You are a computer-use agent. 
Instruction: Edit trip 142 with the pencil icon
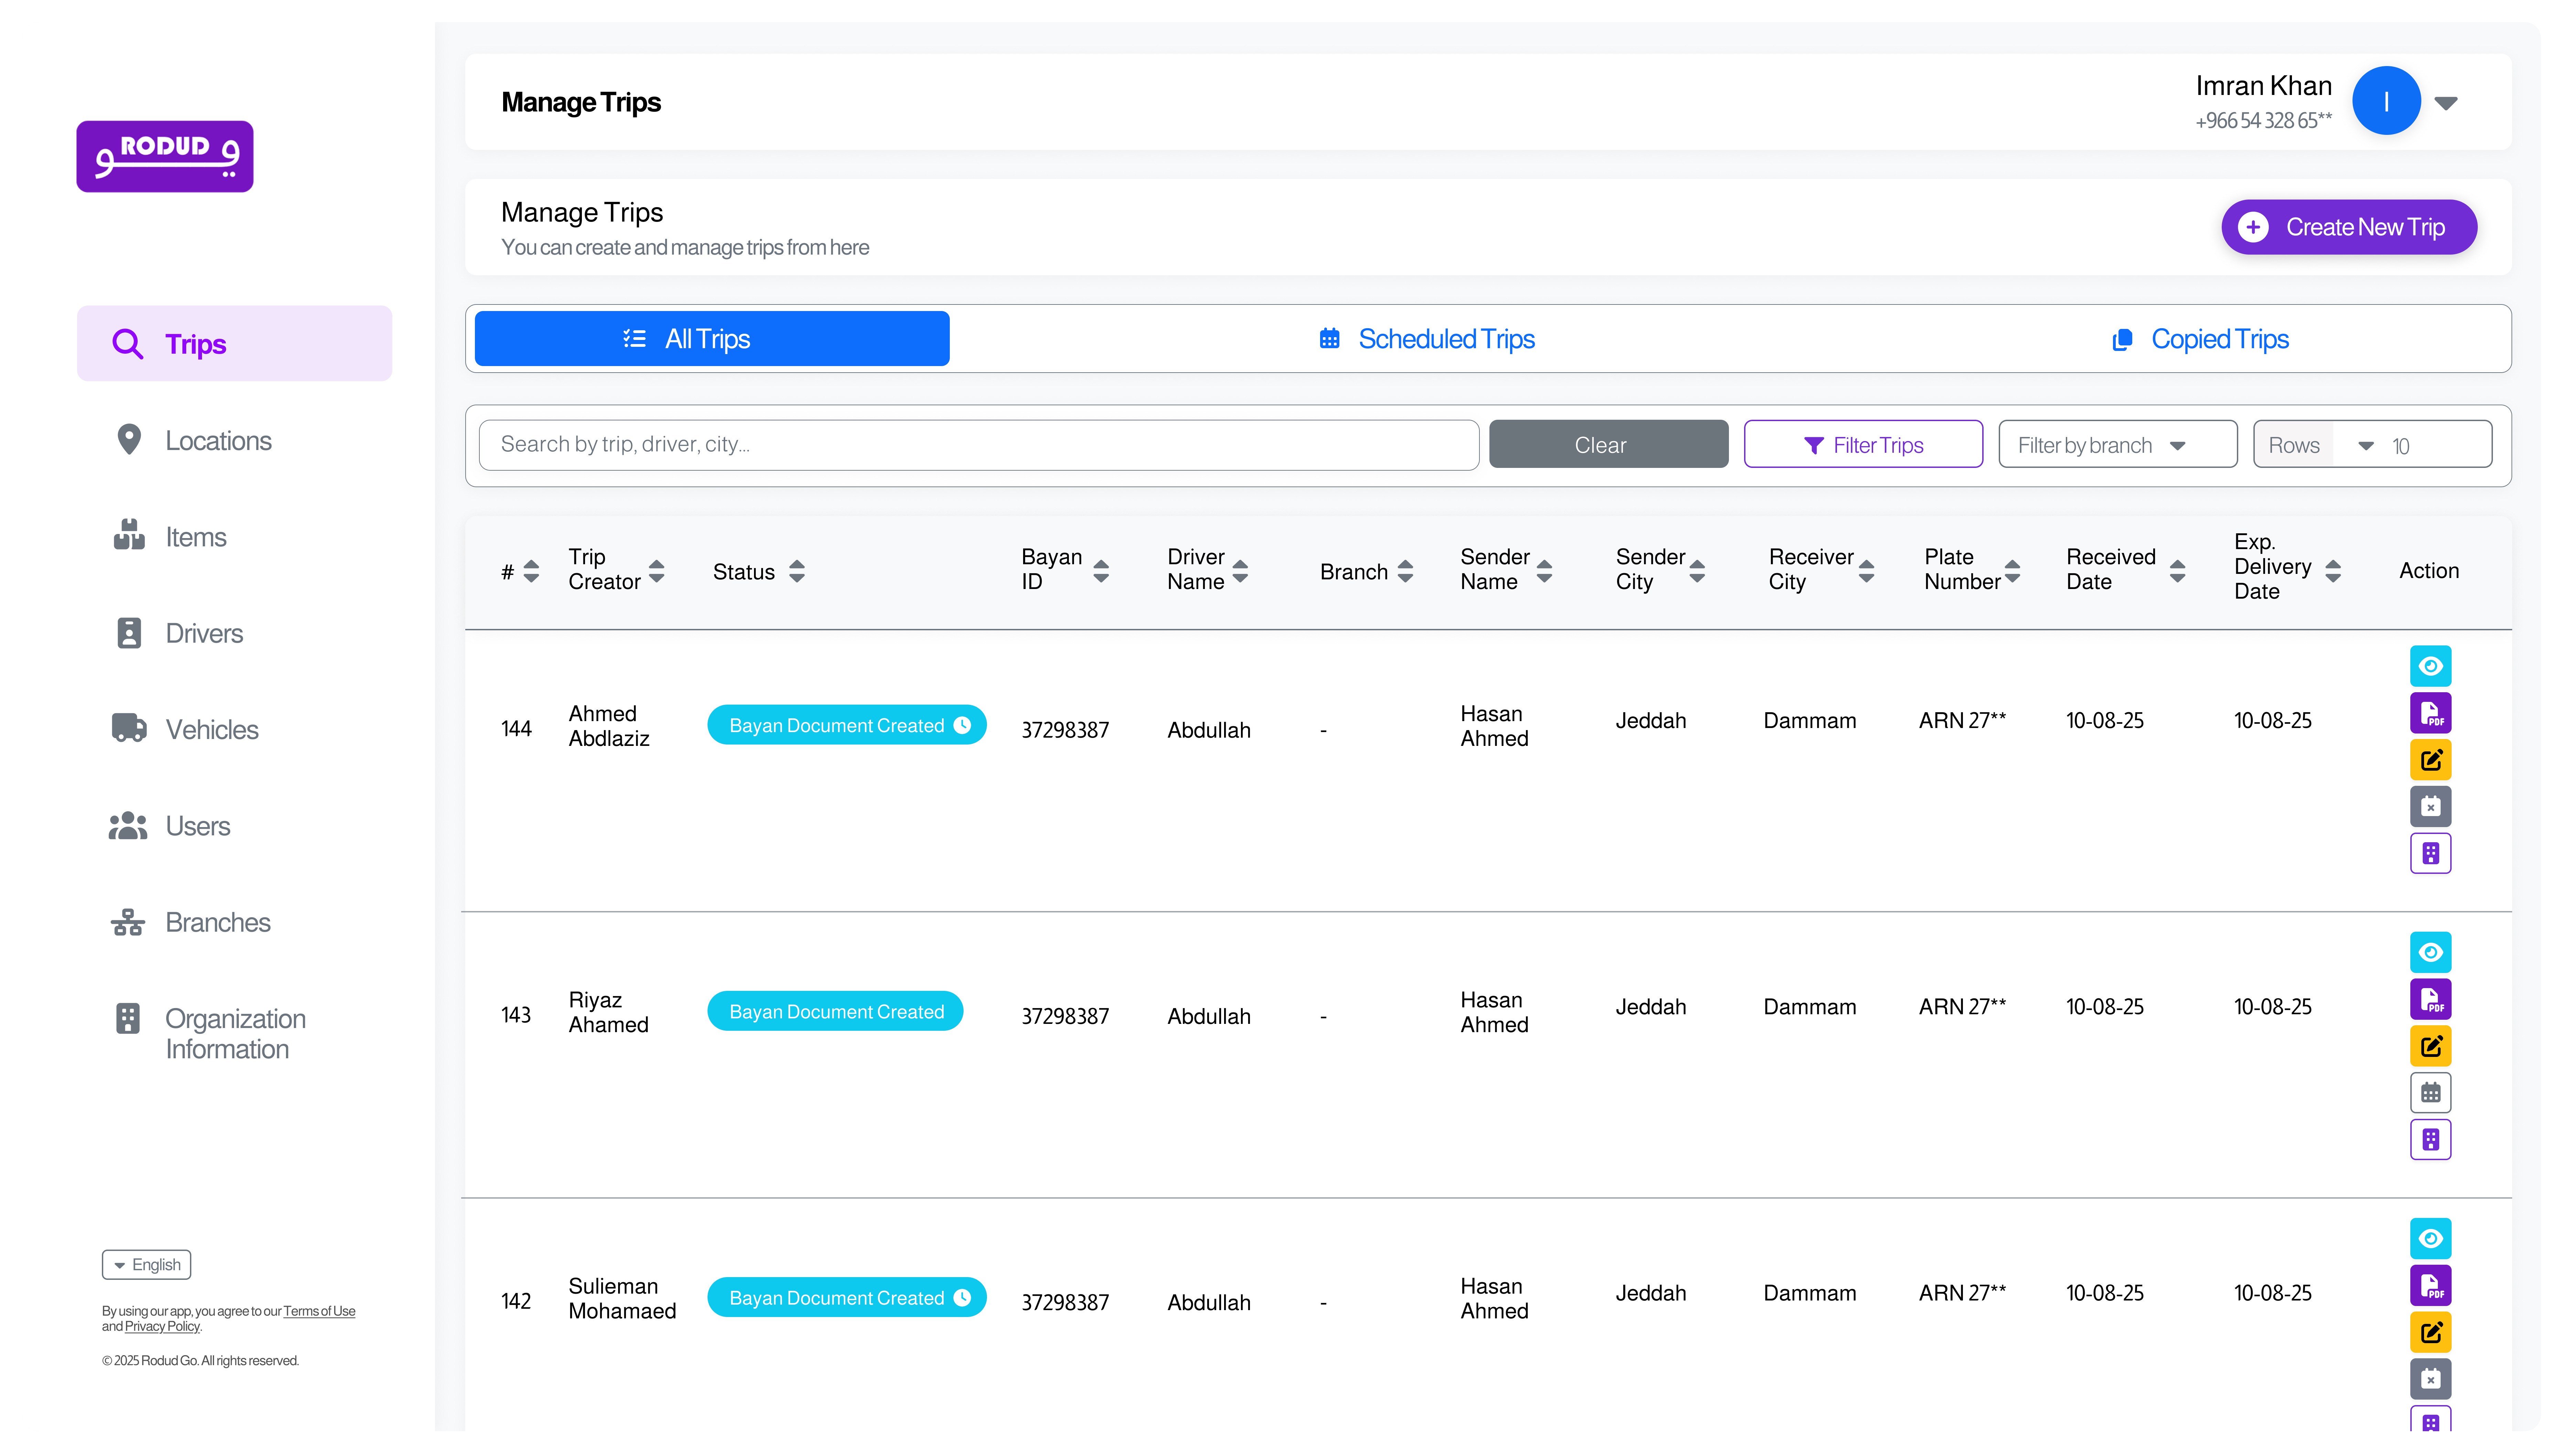2430,1332
